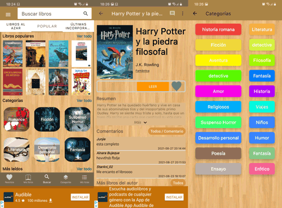Go back from the Harry Potter book page
282x208 pixels.
point(101,13)
